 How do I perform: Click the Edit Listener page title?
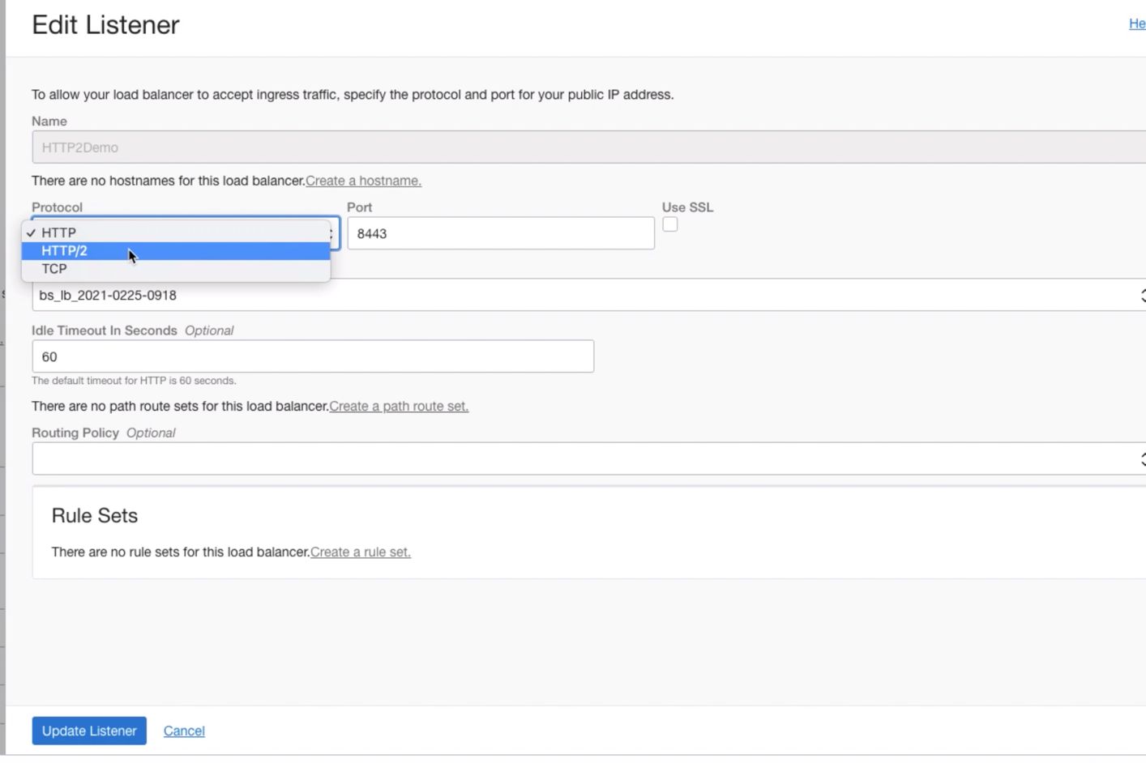105,24
